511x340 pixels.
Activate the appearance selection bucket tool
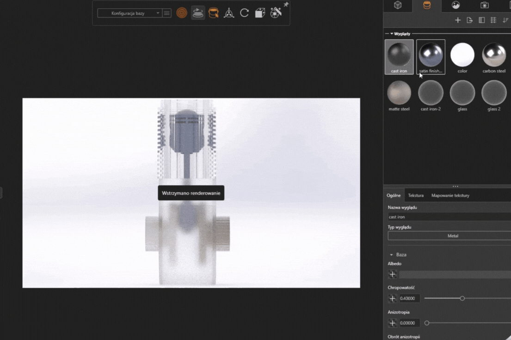pyautogui.click(x=214, y=13)
